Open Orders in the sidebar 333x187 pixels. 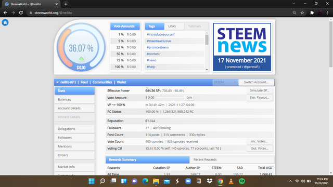point(74,155)
